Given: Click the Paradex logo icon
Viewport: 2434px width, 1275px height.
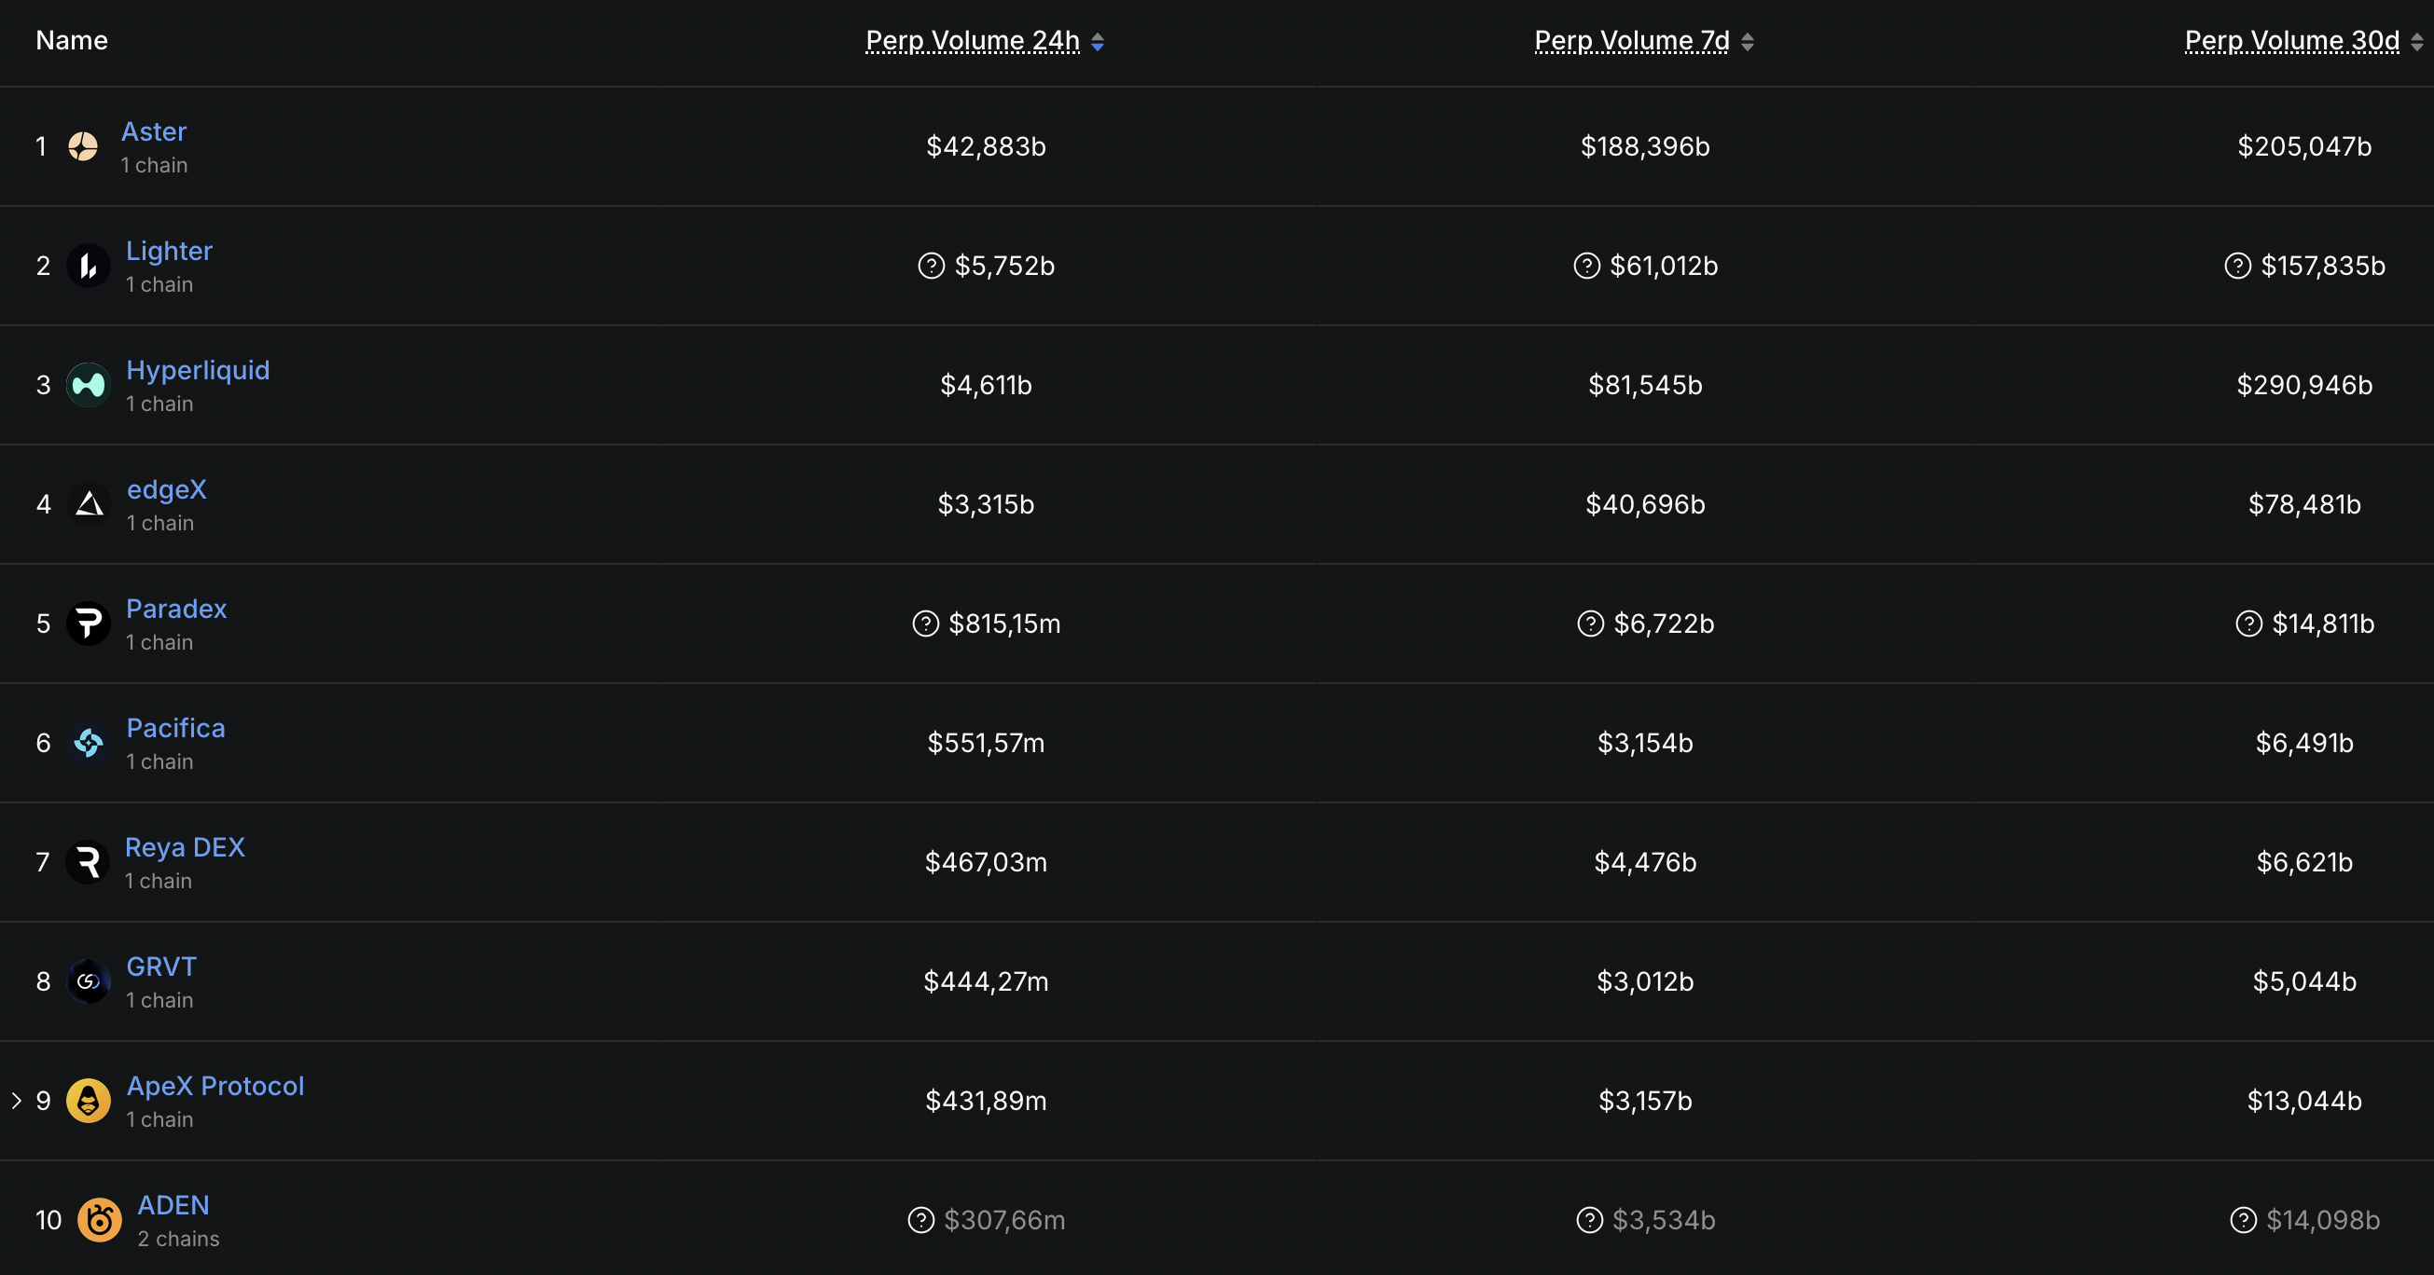Looking at the screenshot, I should pos(89,624).
